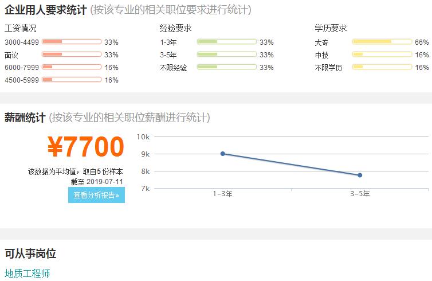
Task: Click the 薪酬统计 heading
Action: 25,118
